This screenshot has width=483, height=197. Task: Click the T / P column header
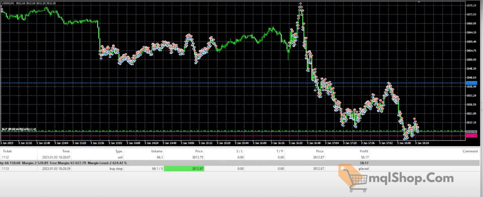pos(279,151)
